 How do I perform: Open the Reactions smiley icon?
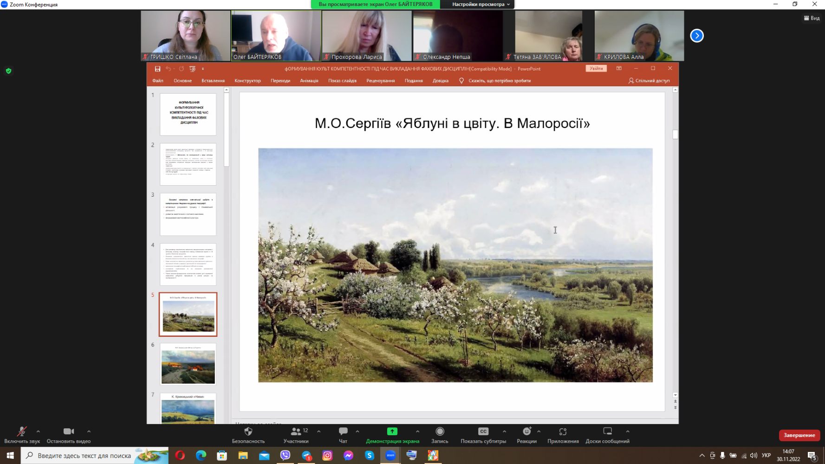click(x=526, y=432)
